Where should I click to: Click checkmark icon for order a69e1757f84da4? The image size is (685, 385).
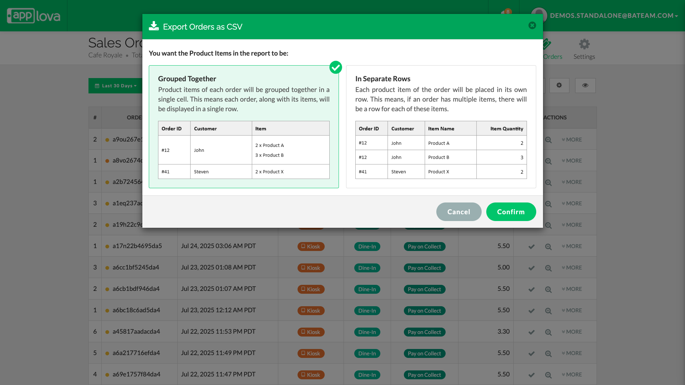pos(531,375)
